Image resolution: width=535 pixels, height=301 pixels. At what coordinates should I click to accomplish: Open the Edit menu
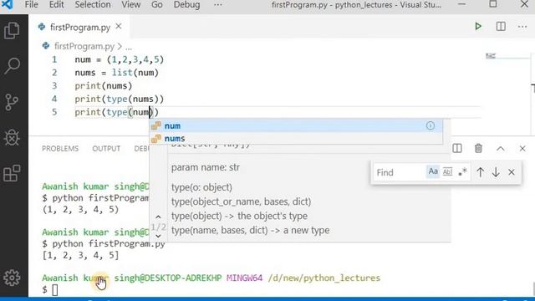click(56, 5)
